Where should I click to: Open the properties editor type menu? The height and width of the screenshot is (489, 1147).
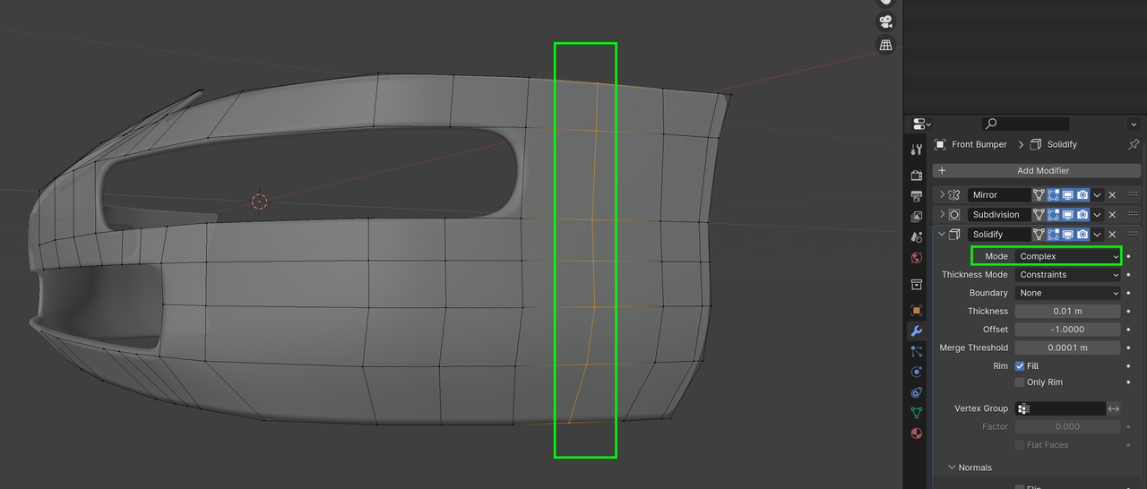921,124
